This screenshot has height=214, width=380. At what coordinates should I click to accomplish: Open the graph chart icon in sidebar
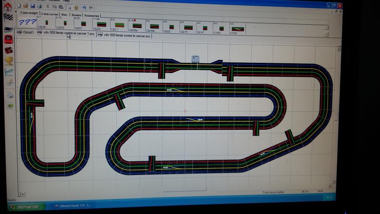click(x=9, y=71)
